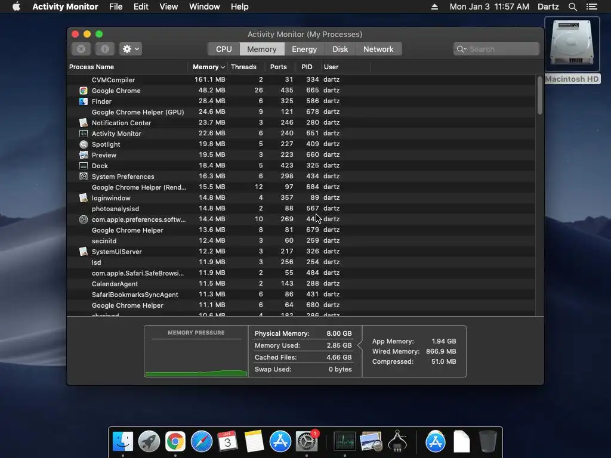Open the Window menu
Screen dimensions: 611x458
204,7
